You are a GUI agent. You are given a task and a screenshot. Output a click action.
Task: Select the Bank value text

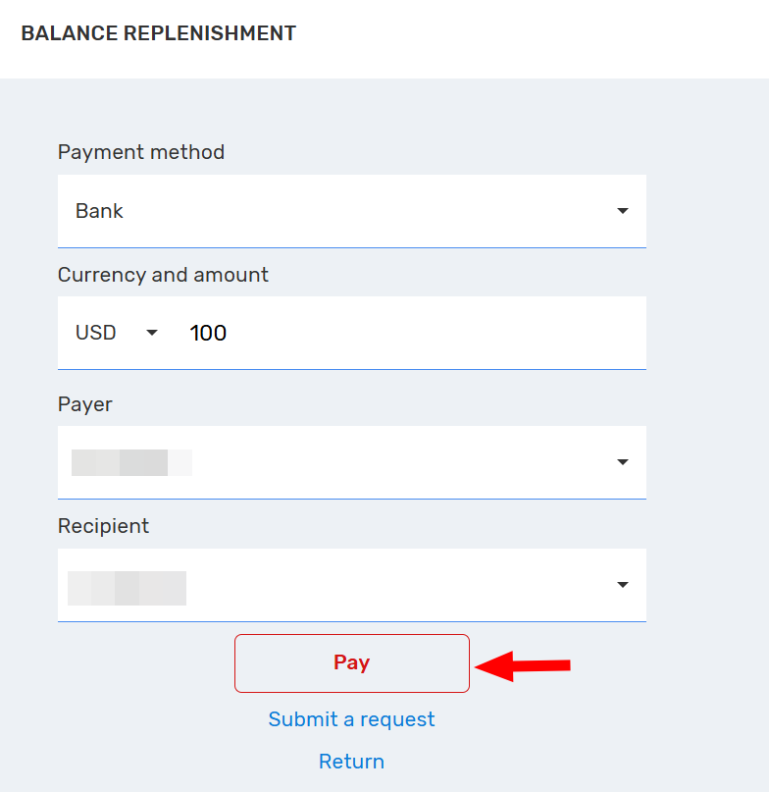(x=99, y=211)
